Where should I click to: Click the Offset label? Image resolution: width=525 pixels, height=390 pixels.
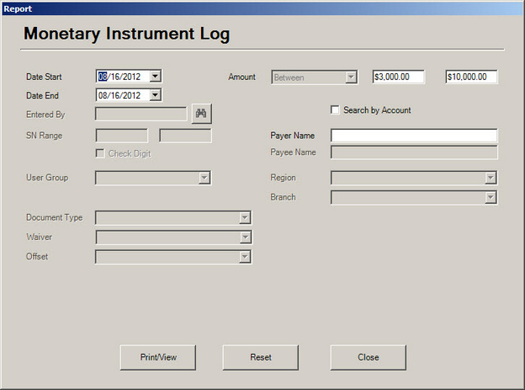tap(37, 257)
